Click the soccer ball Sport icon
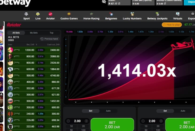The width and height of the screenshot is (195, 131). click(x=26, y=14)
